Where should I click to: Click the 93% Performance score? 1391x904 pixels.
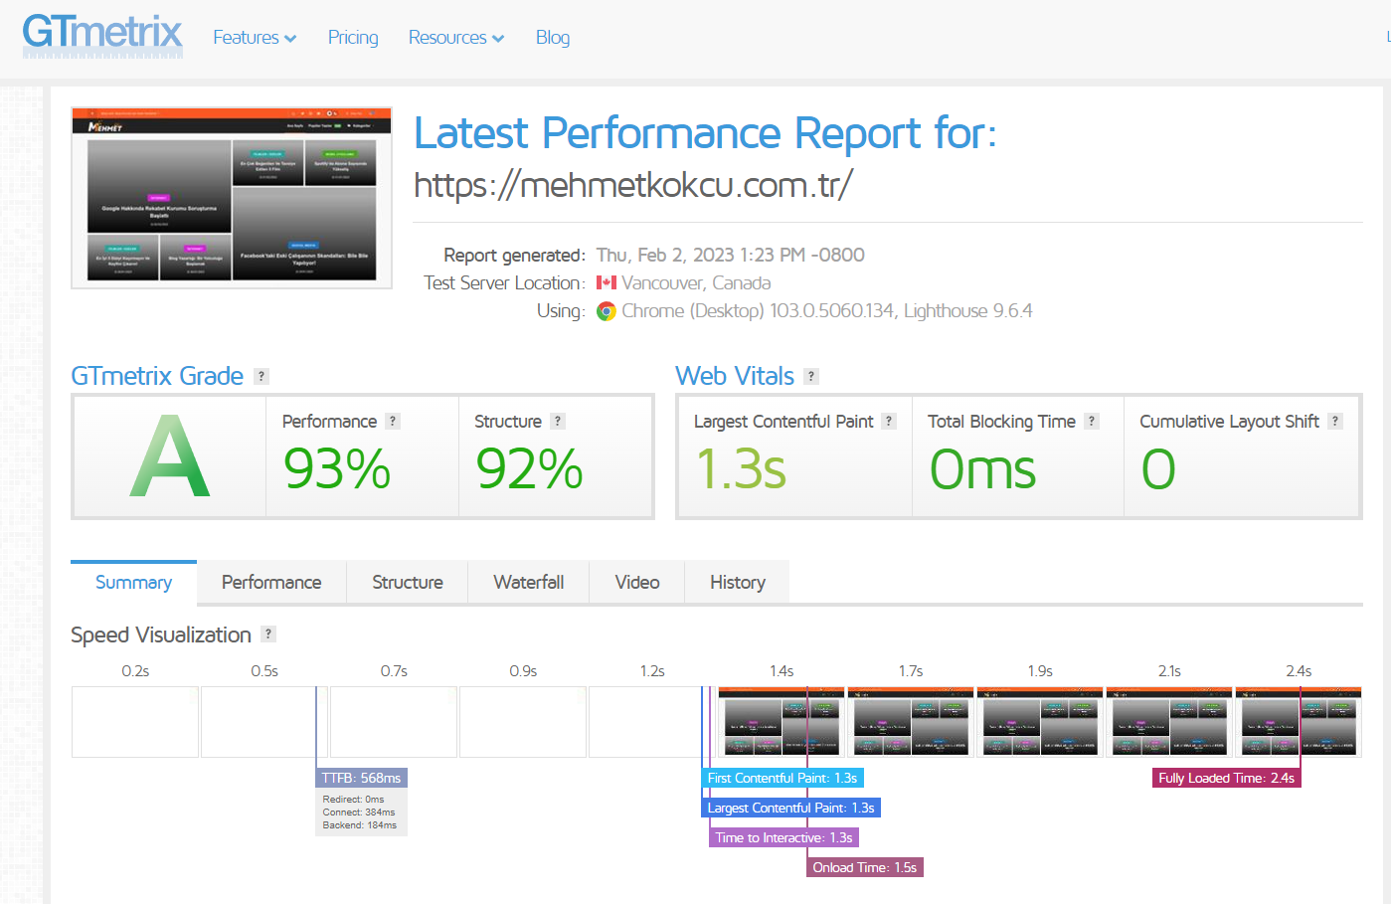click(x=337, y=468)
